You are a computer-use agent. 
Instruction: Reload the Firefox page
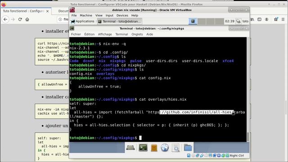pyautogui.click(x=20, y=19)
